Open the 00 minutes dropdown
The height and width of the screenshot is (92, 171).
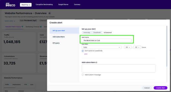[137, 47]
